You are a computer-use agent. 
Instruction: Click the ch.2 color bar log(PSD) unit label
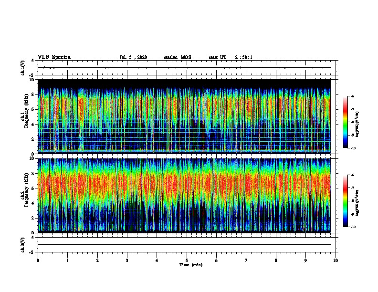[357, 203]
